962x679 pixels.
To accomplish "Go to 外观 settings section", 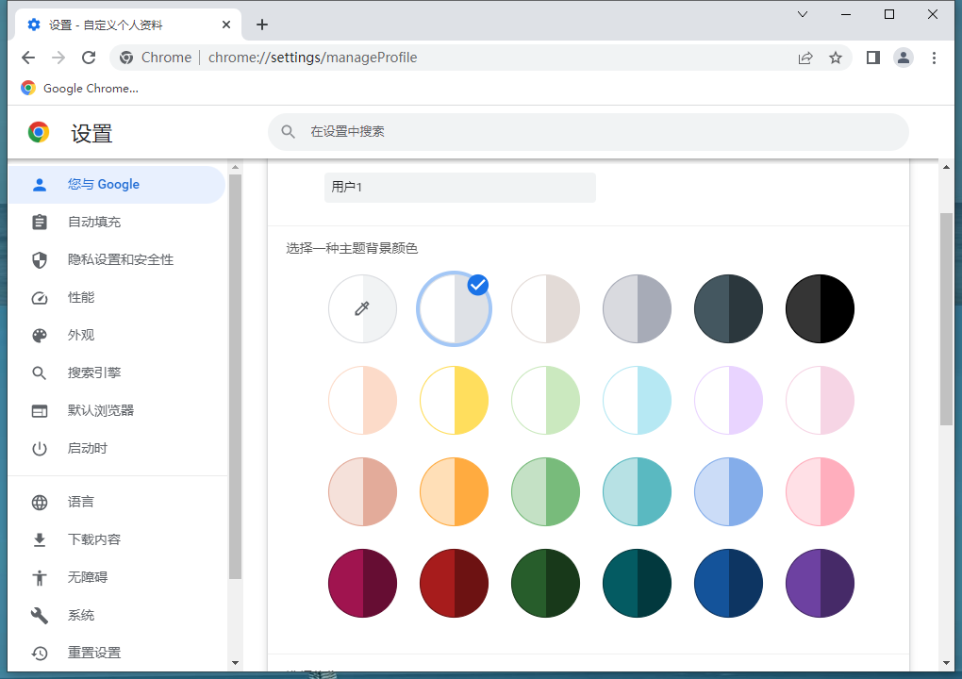I will pyautogui.click(x=81, y=335).
